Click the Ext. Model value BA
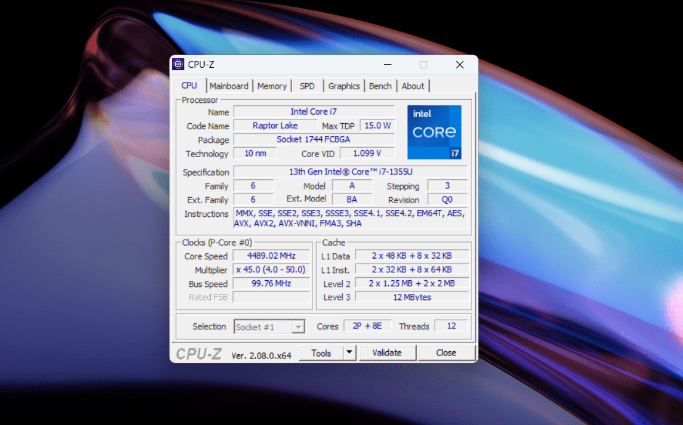 tap(352, 200)
